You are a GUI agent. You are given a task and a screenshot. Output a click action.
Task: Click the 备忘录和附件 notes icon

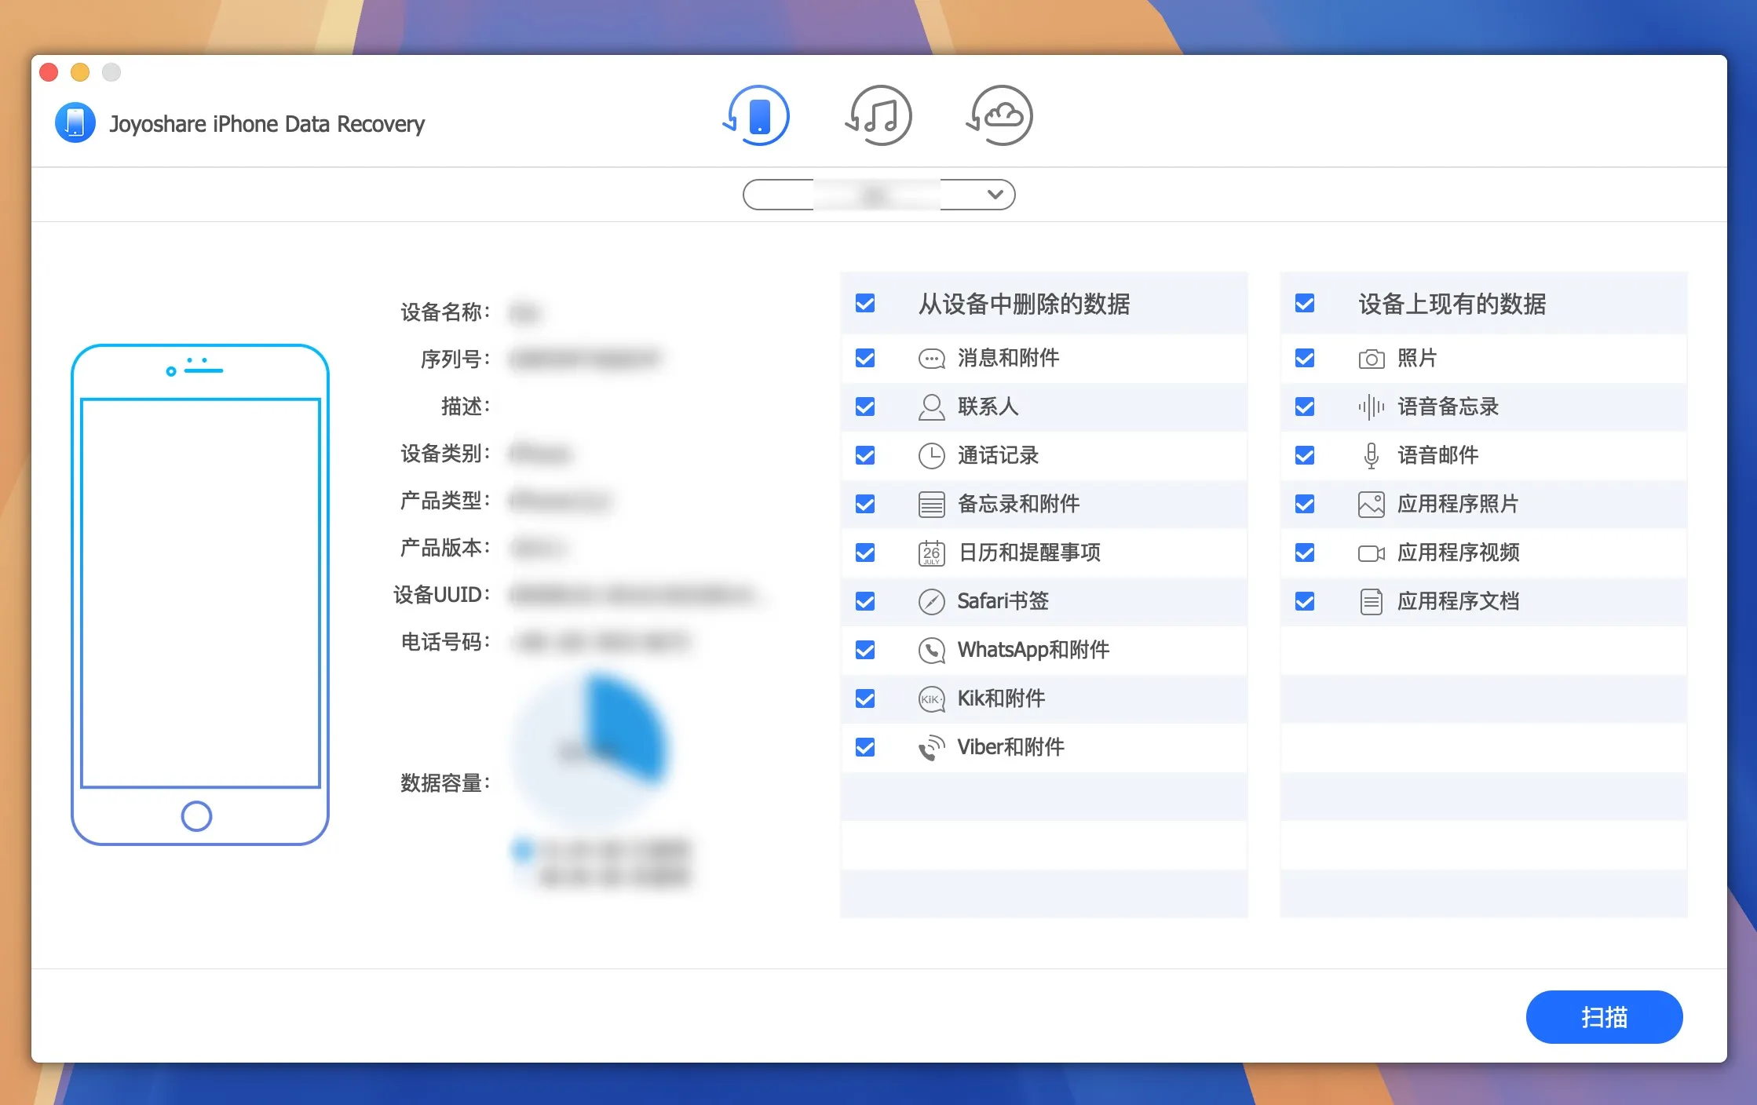coord(931,505)
